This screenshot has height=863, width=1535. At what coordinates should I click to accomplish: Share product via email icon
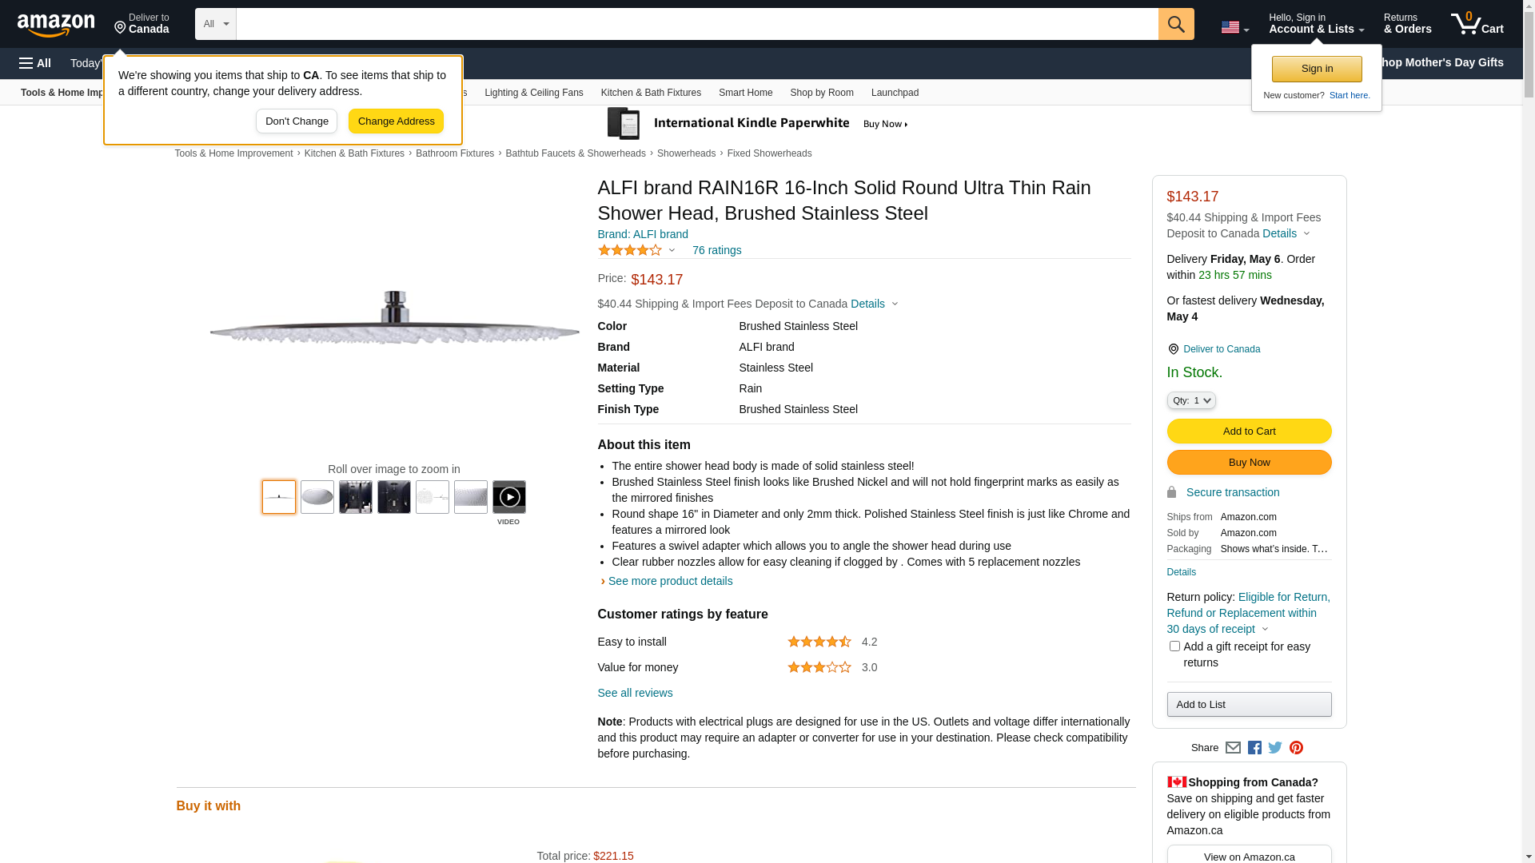click(1233, 748)
